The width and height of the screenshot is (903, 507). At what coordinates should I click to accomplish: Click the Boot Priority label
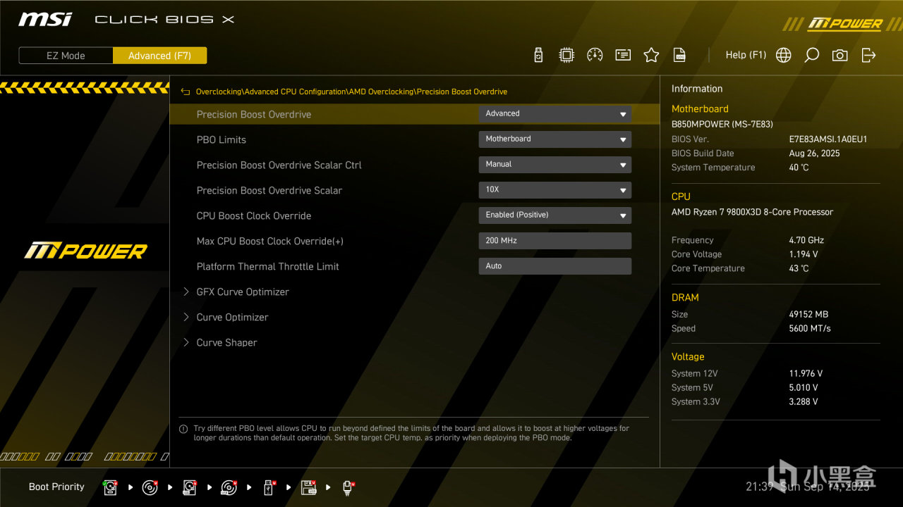tap(56, 487)
